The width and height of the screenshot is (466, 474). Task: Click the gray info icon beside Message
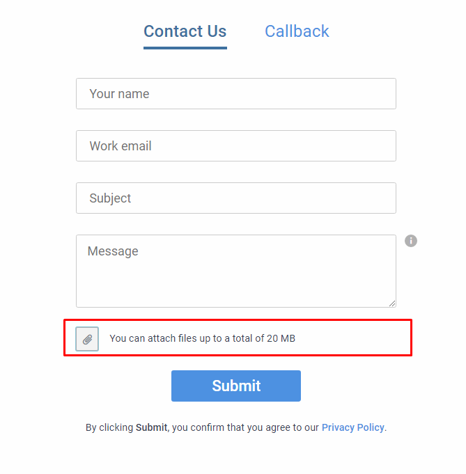click(411, 241)
